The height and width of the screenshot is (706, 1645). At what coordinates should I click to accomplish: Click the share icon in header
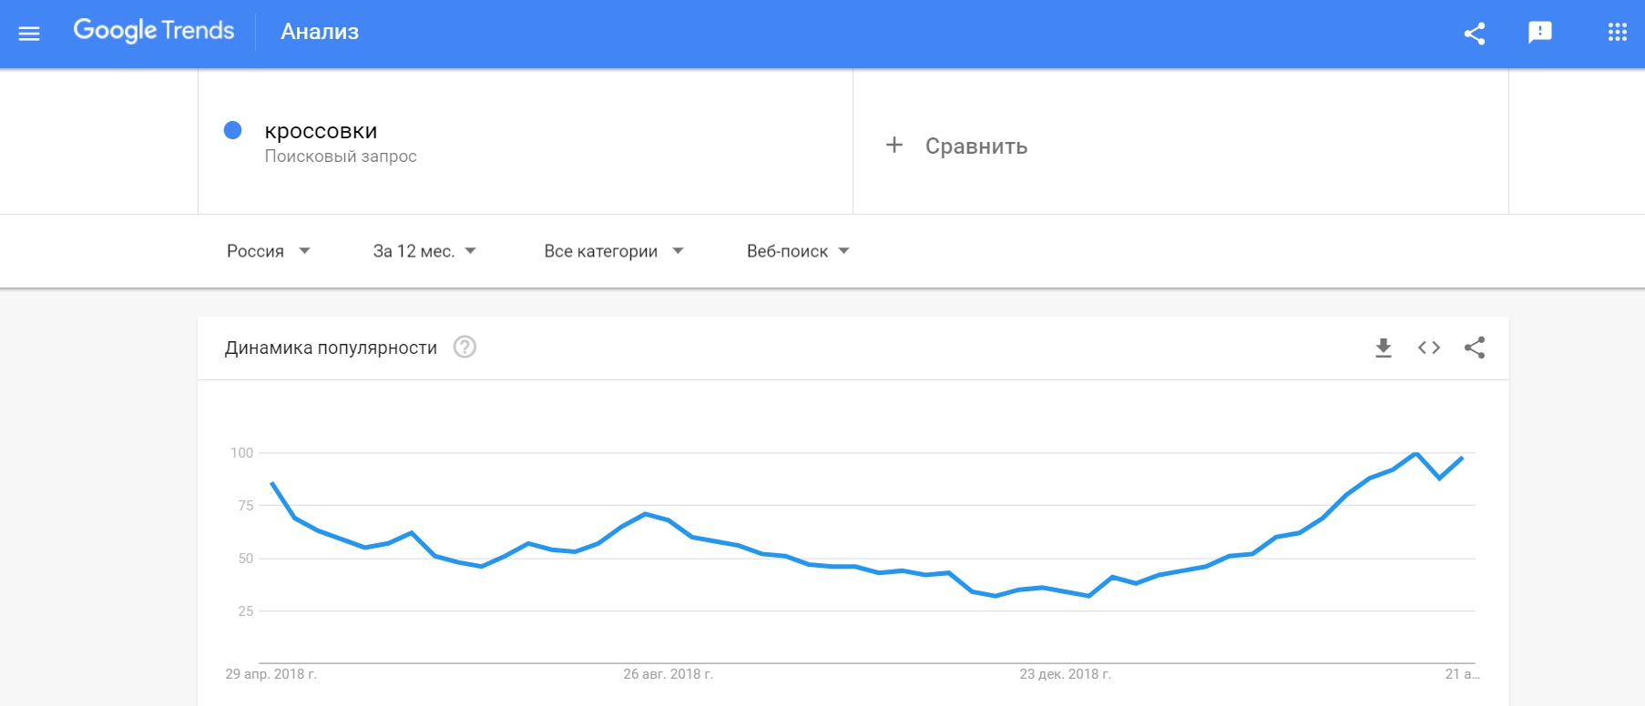coord(1475,34)
